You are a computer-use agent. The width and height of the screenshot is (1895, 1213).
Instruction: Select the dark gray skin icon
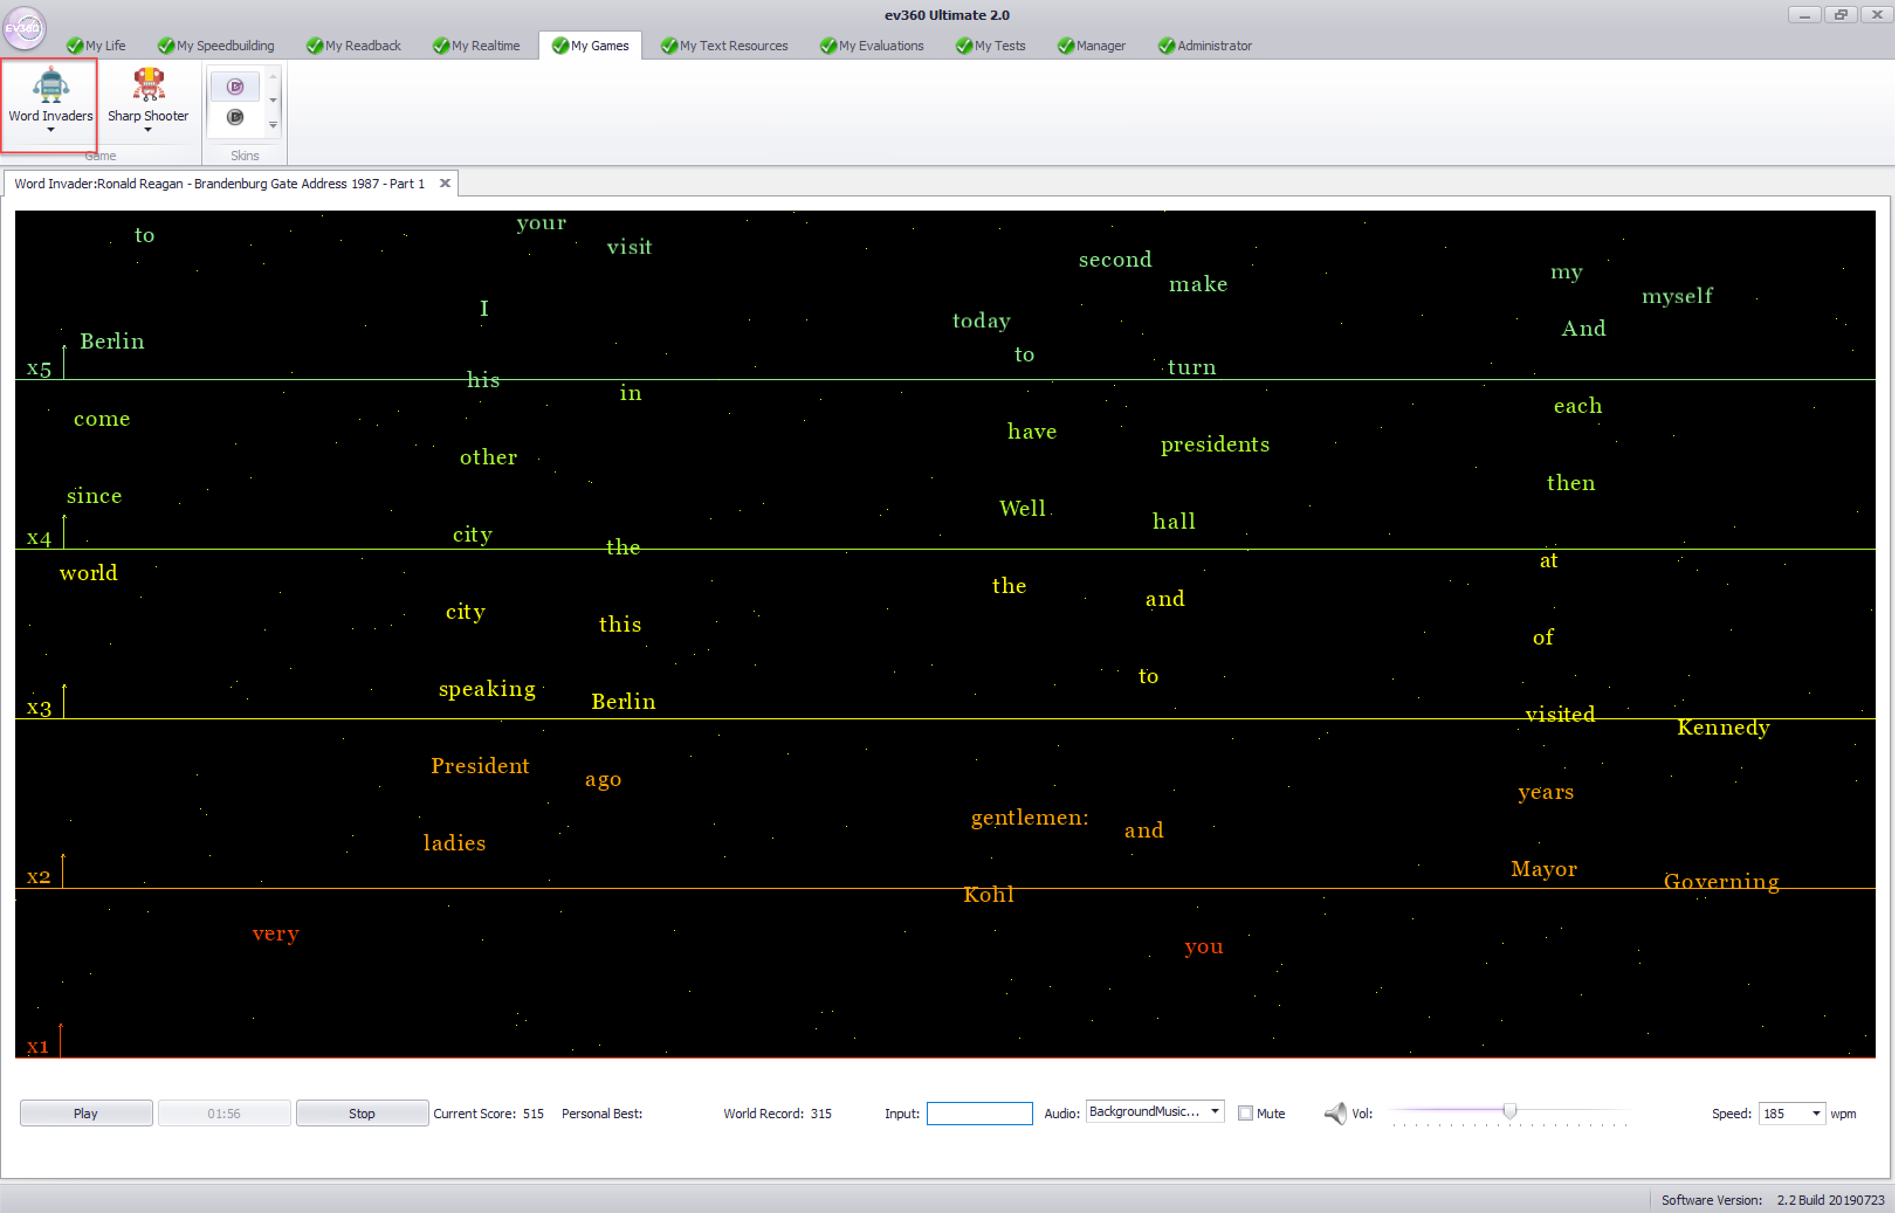(x=235, y=118)
